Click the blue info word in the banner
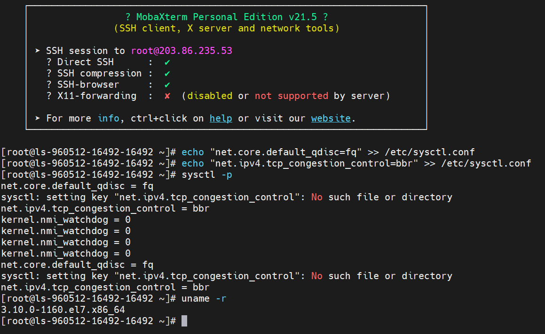The width and height of the screenshot is (545, 334). point(109,118)
